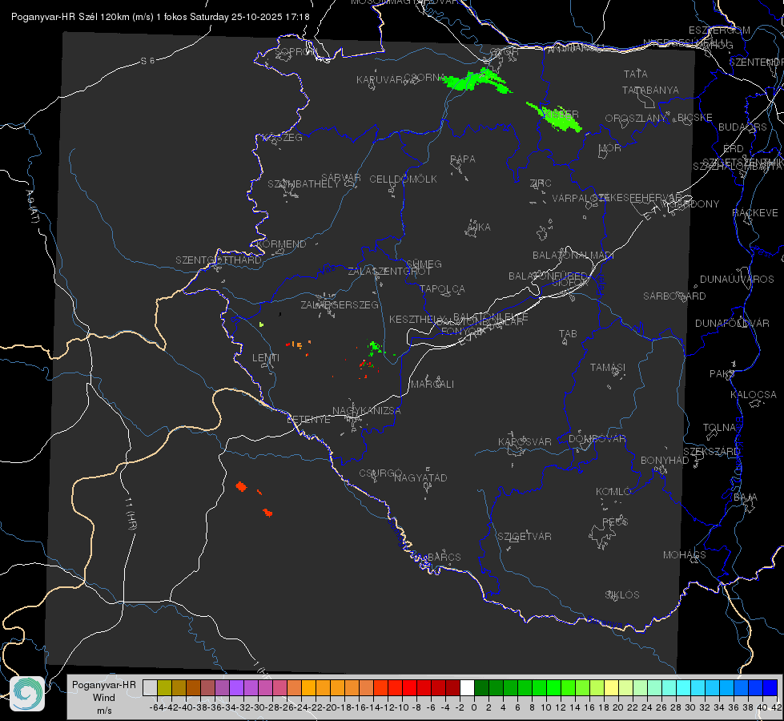Click the BARCS city label
The image size is (784, 721).
coord(444,557)
